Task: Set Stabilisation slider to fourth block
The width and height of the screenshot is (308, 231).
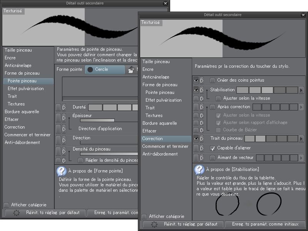Action: [280, 90]
